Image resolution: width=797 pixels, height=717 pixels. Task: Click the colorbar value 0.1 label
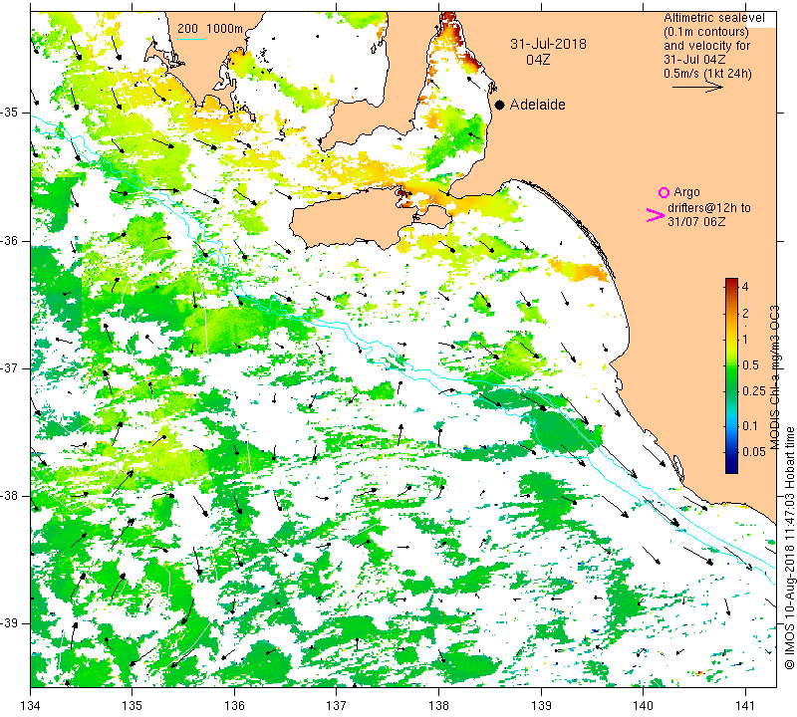pos(750,425)
